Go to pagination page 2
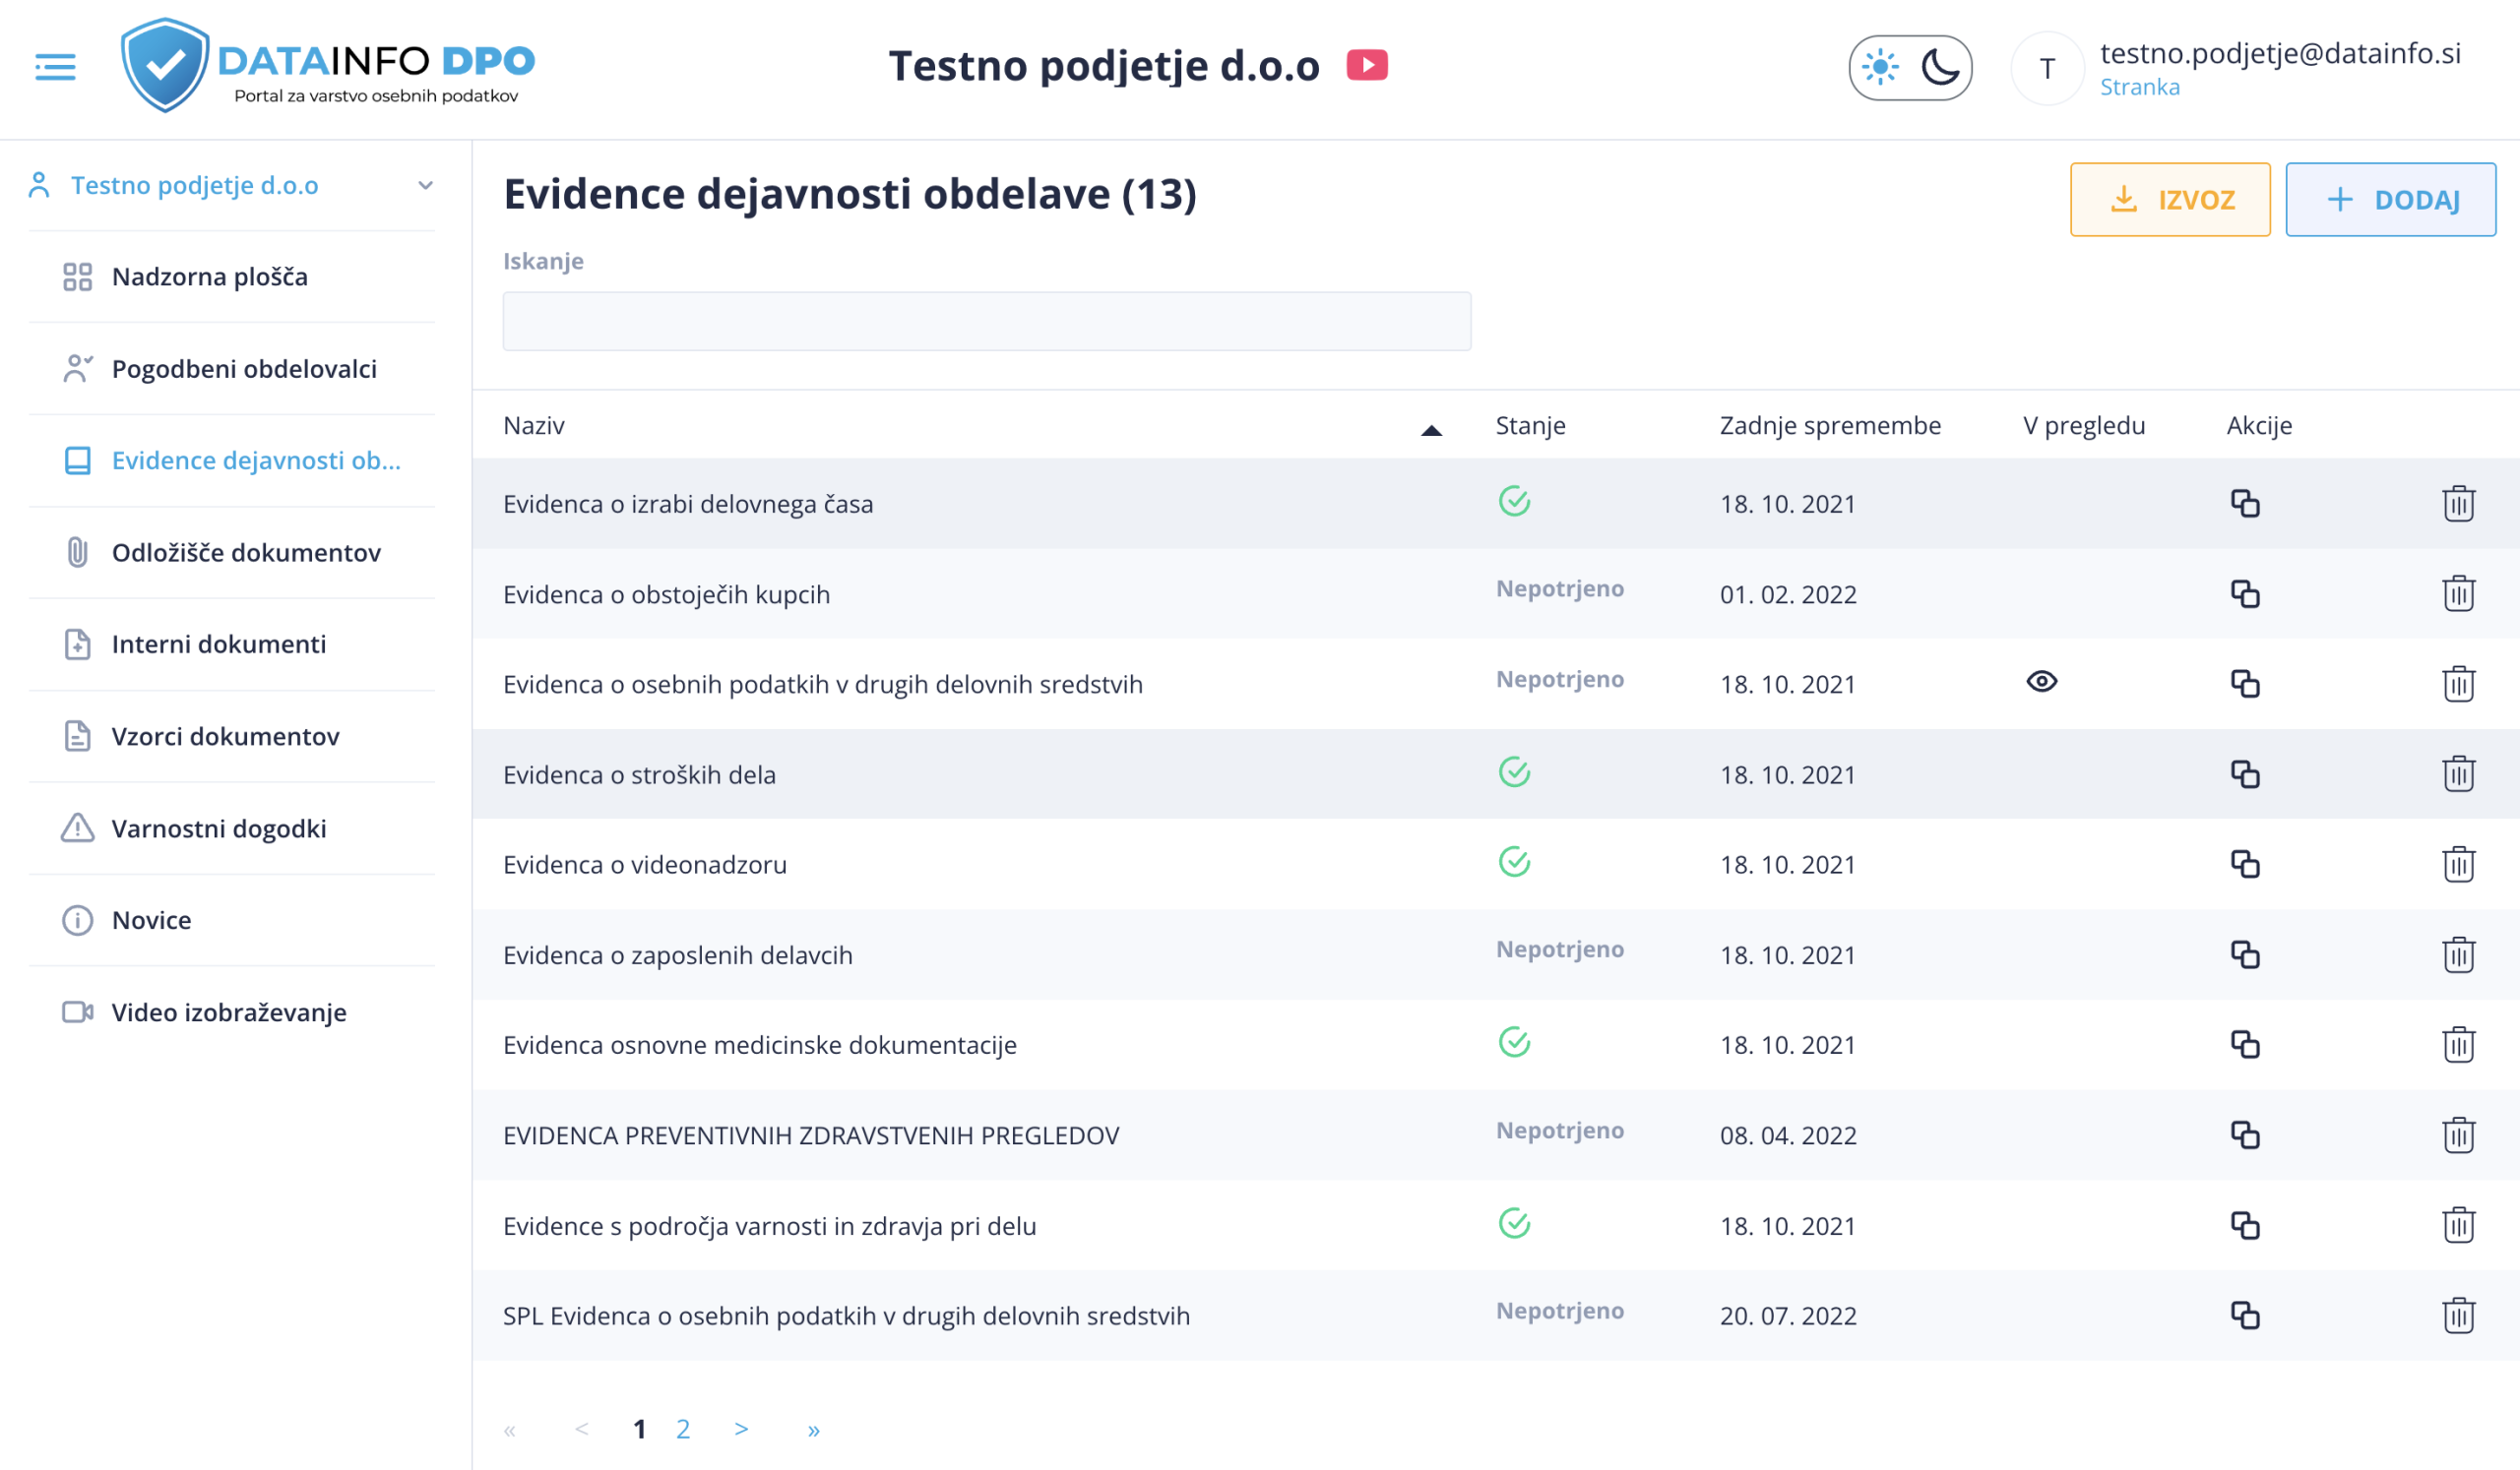 pos(683,1430)
